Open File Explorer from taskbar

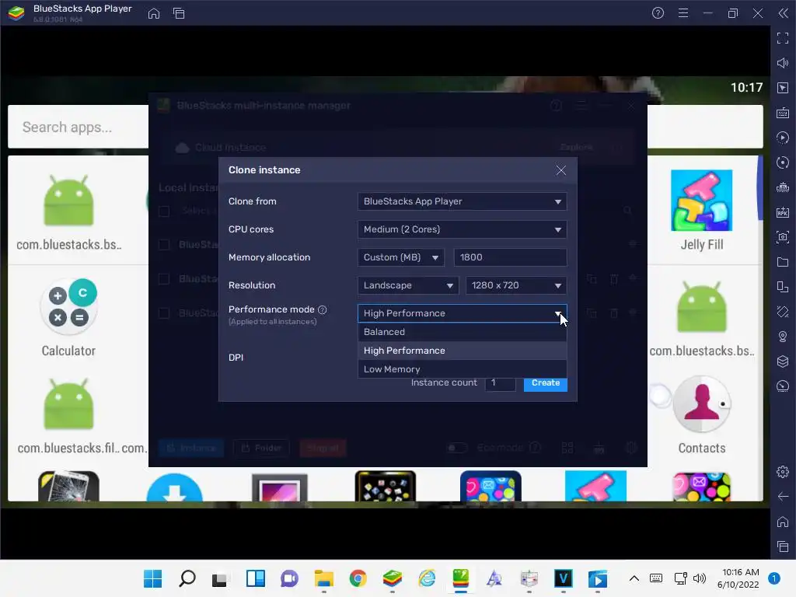[x=324, y=578]
